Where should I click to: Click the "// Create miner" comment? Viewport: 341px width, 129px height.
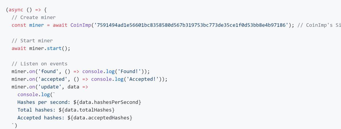click(x=34, y=17)
